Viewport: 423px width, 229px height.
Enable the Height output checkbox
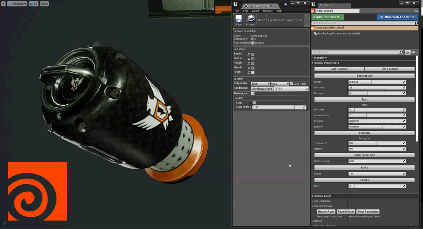click(253, 73)
